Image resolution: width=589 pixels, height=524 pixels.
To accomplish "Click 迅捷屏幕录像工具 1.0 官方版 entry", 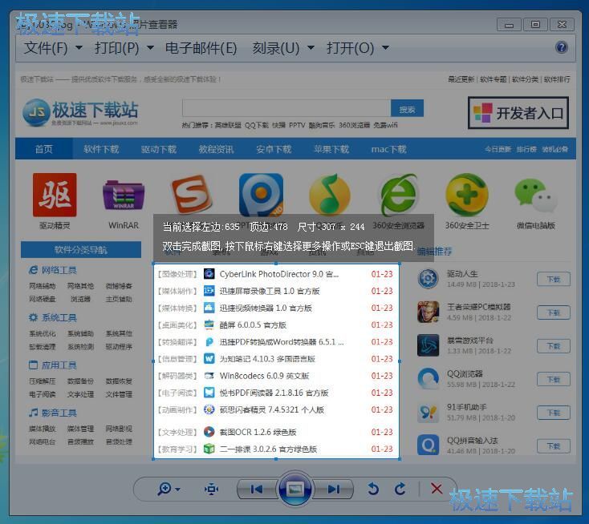I will tap(270, 291).
